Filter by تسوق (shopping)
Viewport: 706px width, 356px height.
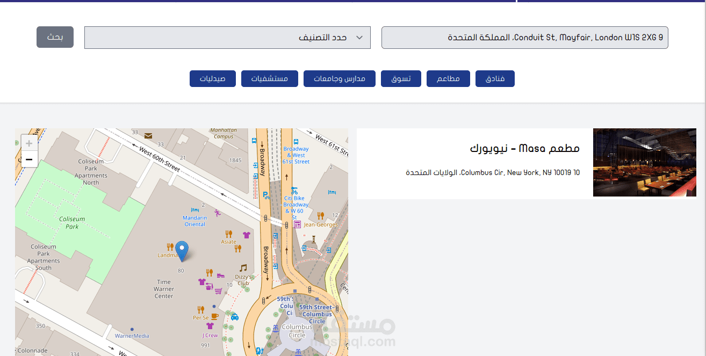click(x=401, y=78)
